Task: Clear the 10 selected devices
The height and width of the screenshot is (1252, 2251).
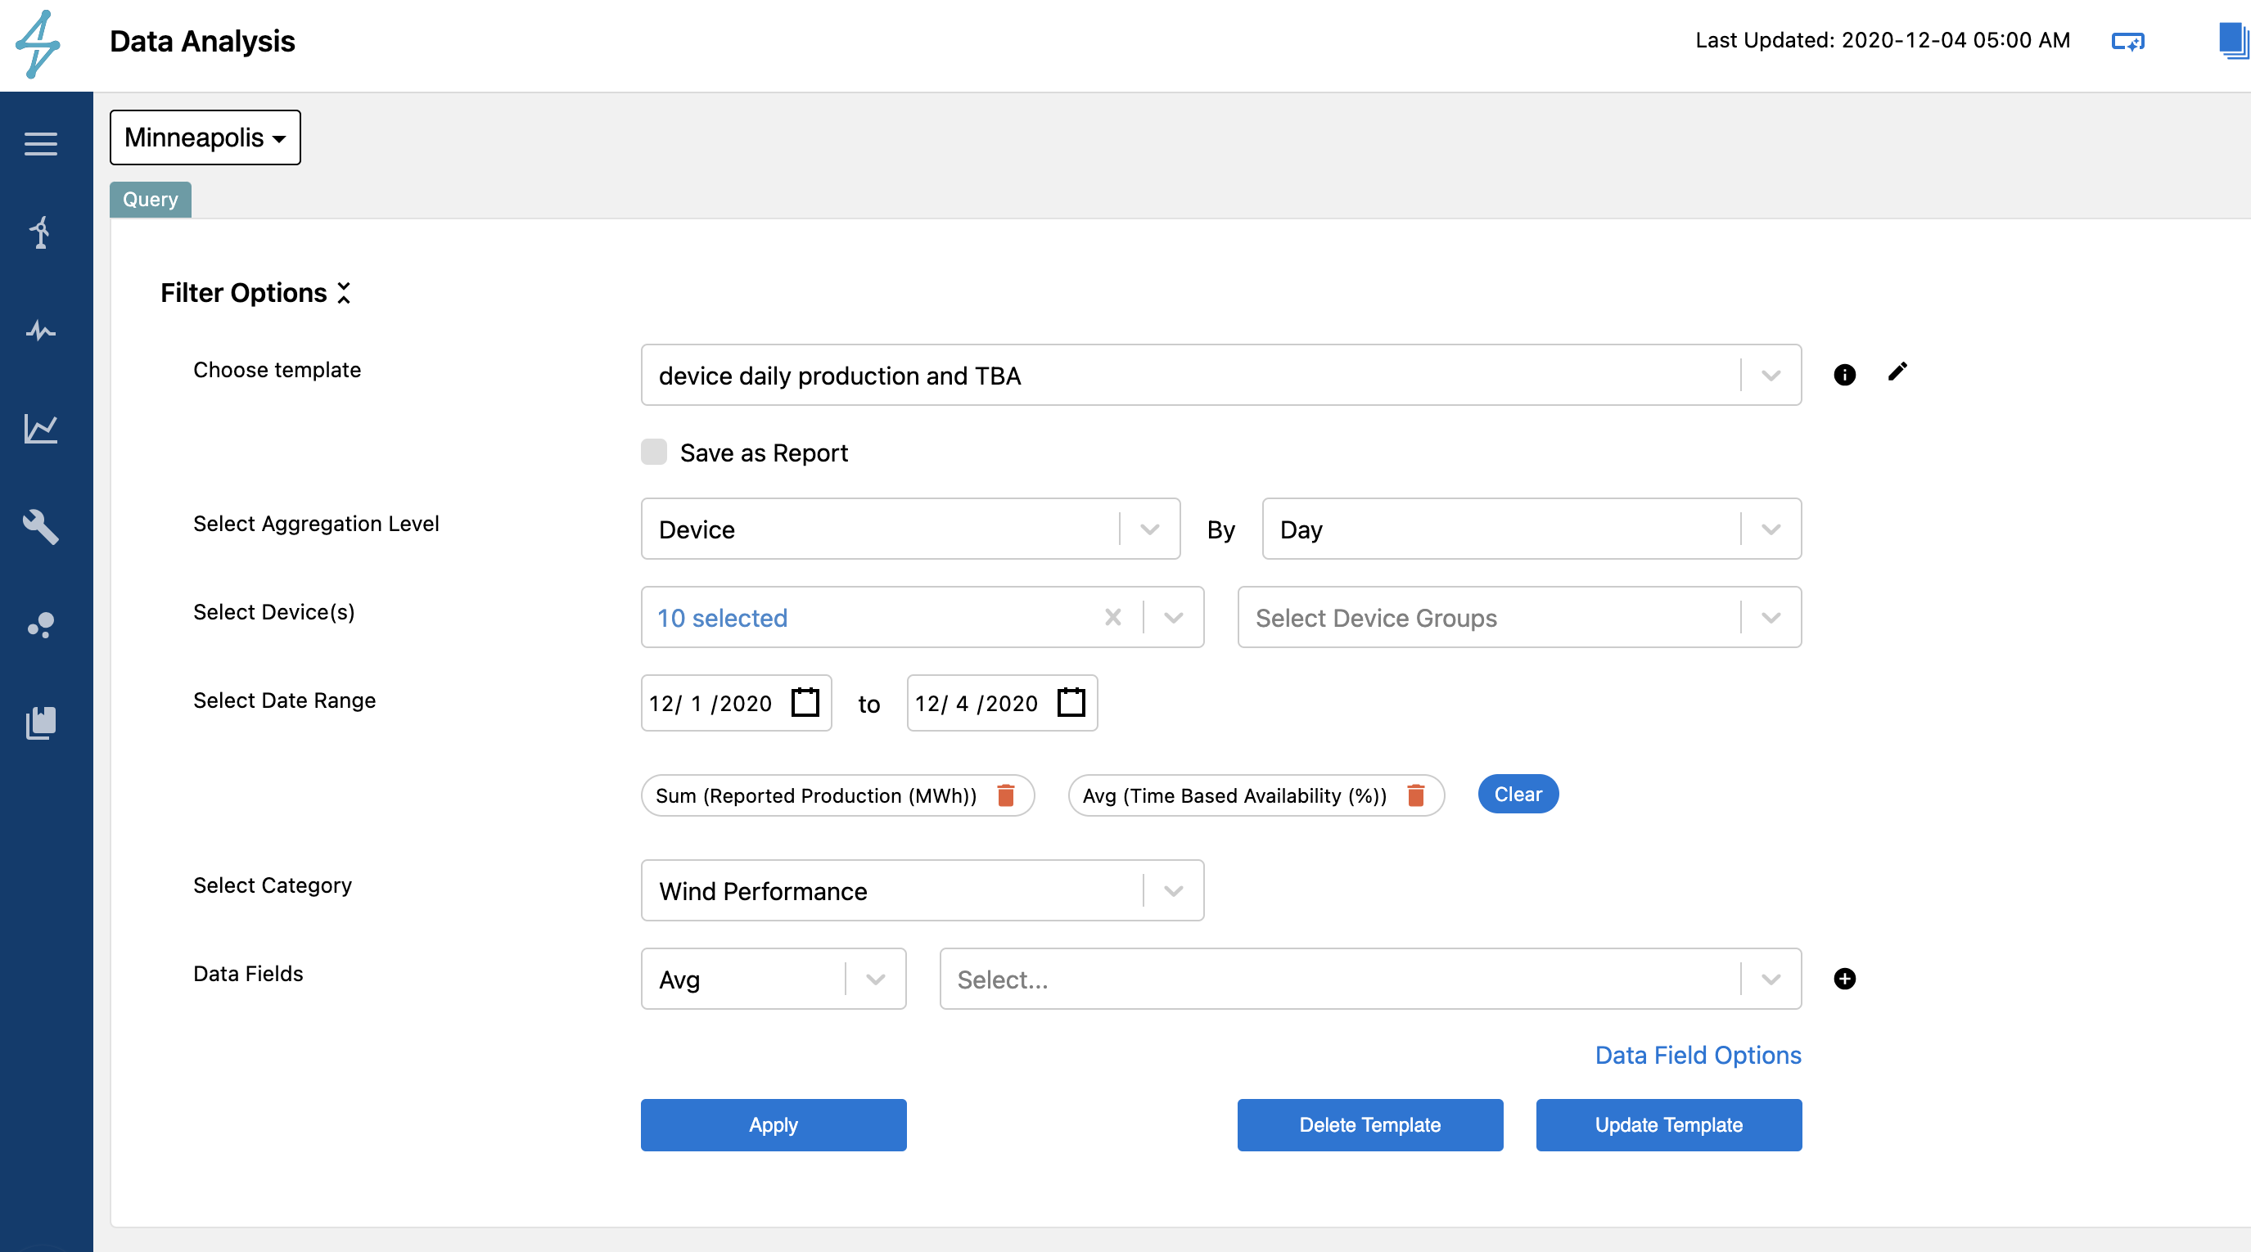Action: point(1112,618)
